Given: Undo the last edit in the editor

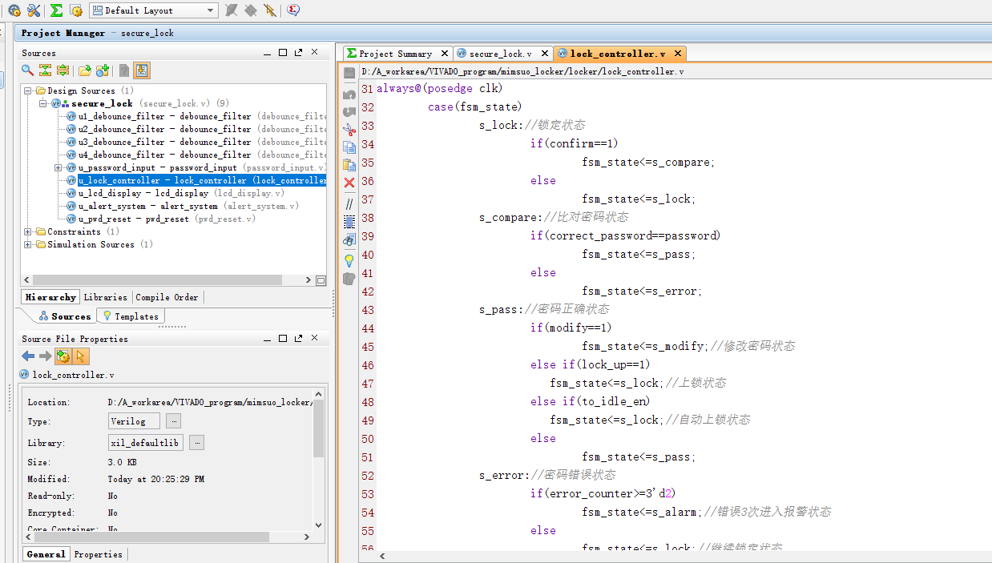Looking at the screenshot, I should click(349, 95).
